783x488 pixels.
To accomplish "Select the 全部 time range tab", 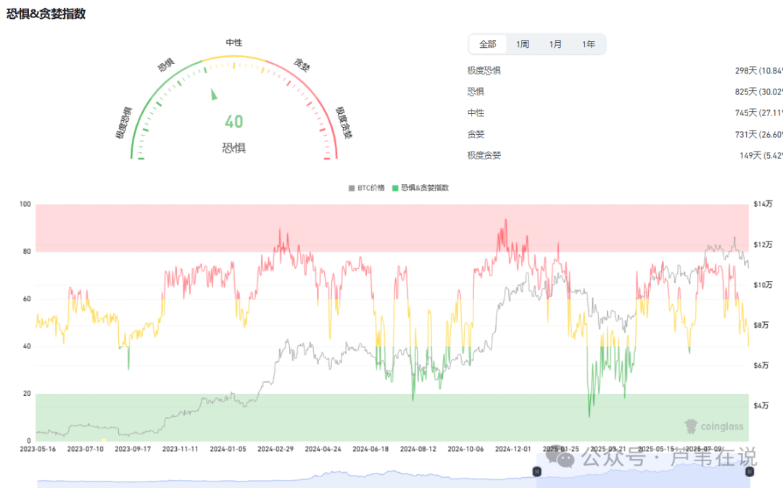I will (487, 44).
